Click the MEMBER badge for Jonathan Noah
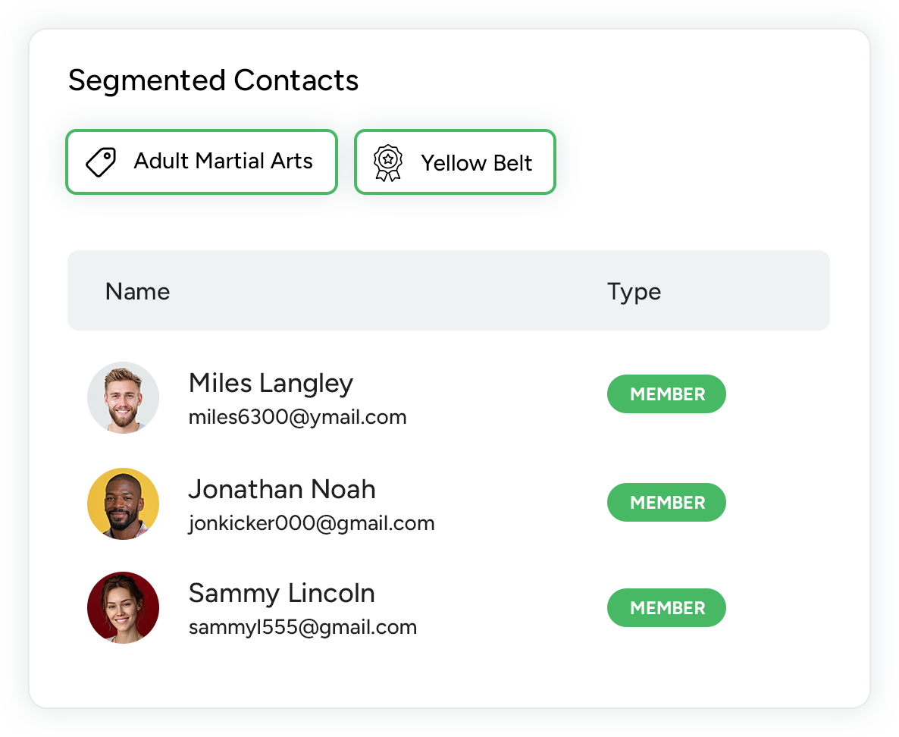This screenshot has height=737, width=899. pyautogui.click(x=666, y=503)
